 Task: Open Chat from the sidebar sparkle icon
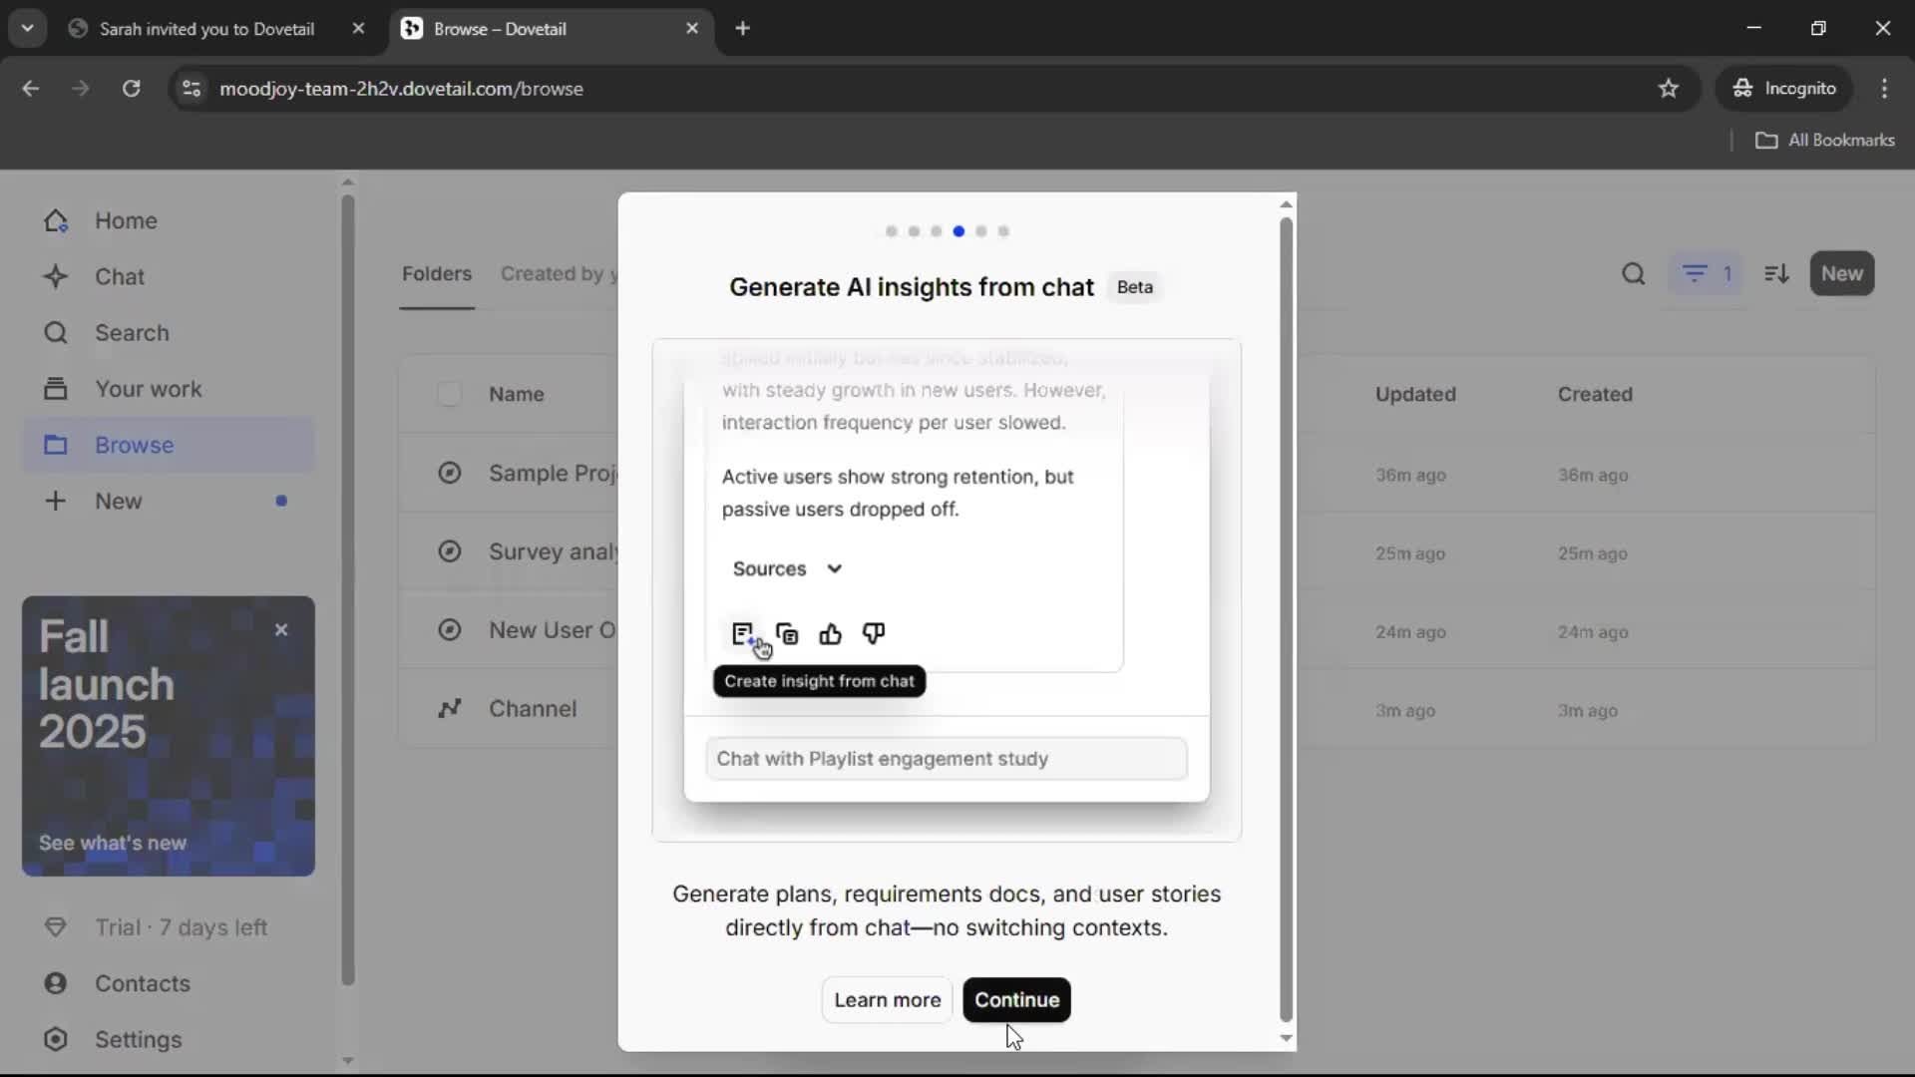point(56,276)
